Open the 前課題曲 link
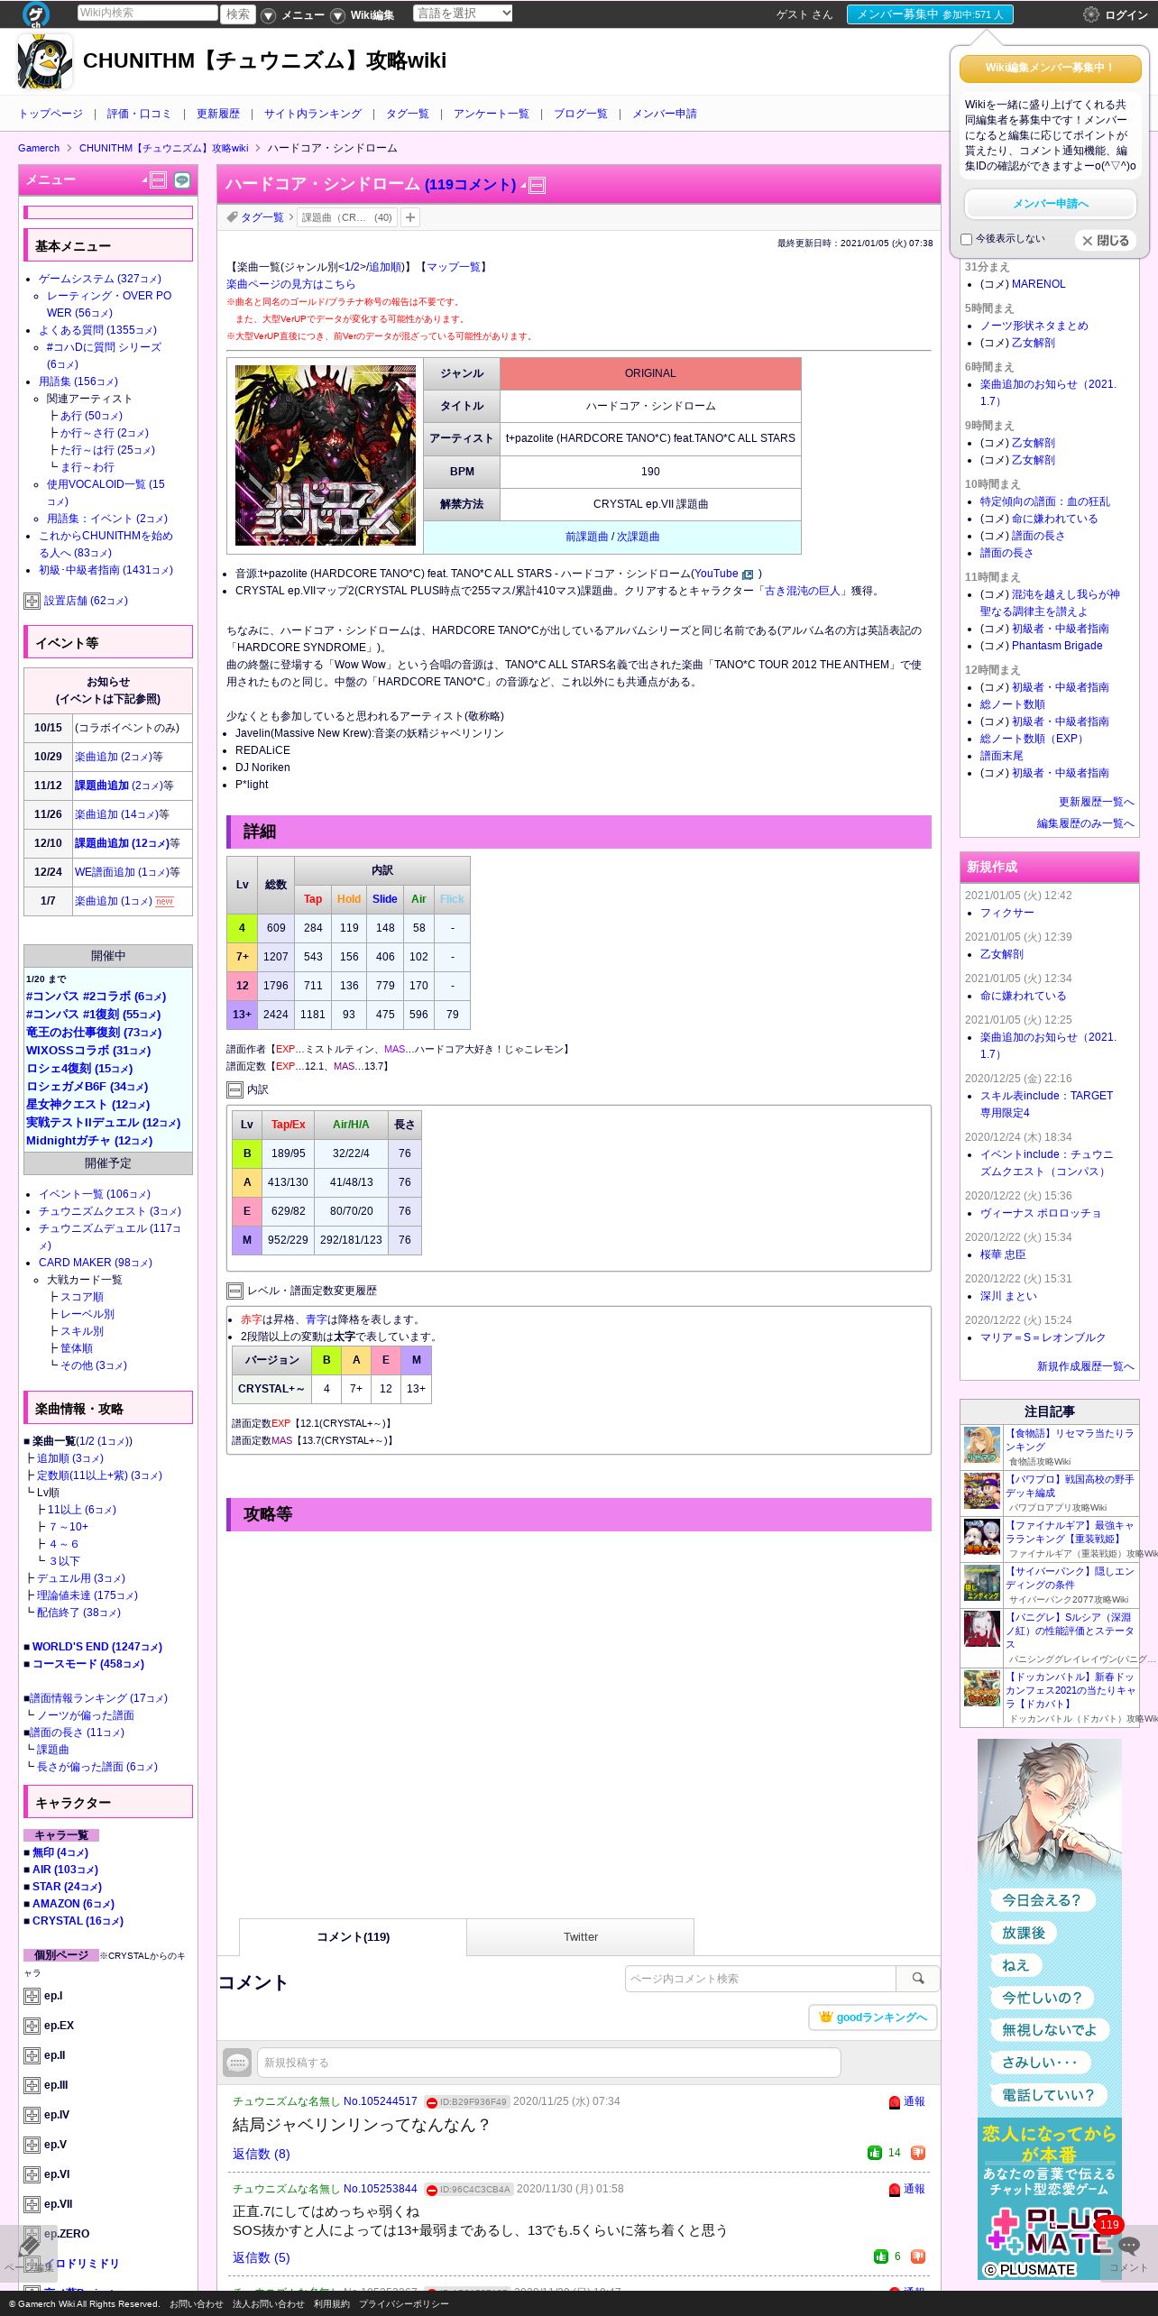 pos(586,537)
